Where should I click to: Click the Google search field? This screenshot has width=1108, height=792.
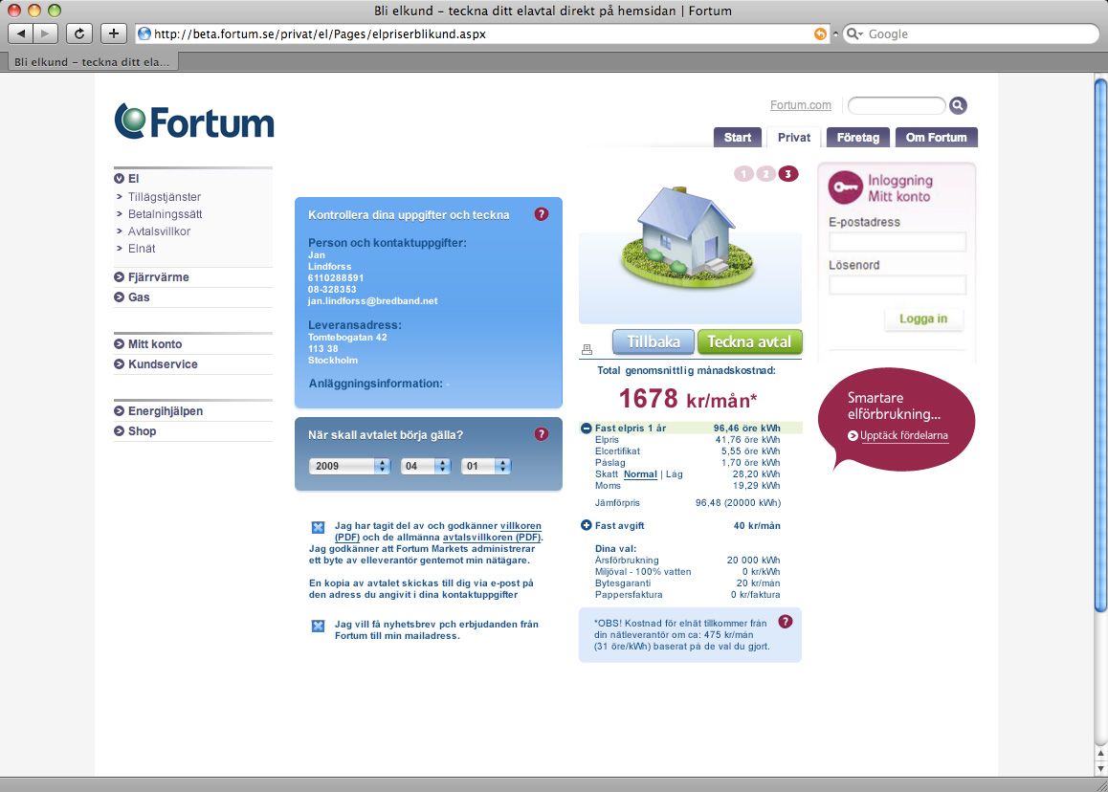pos(971,33)
